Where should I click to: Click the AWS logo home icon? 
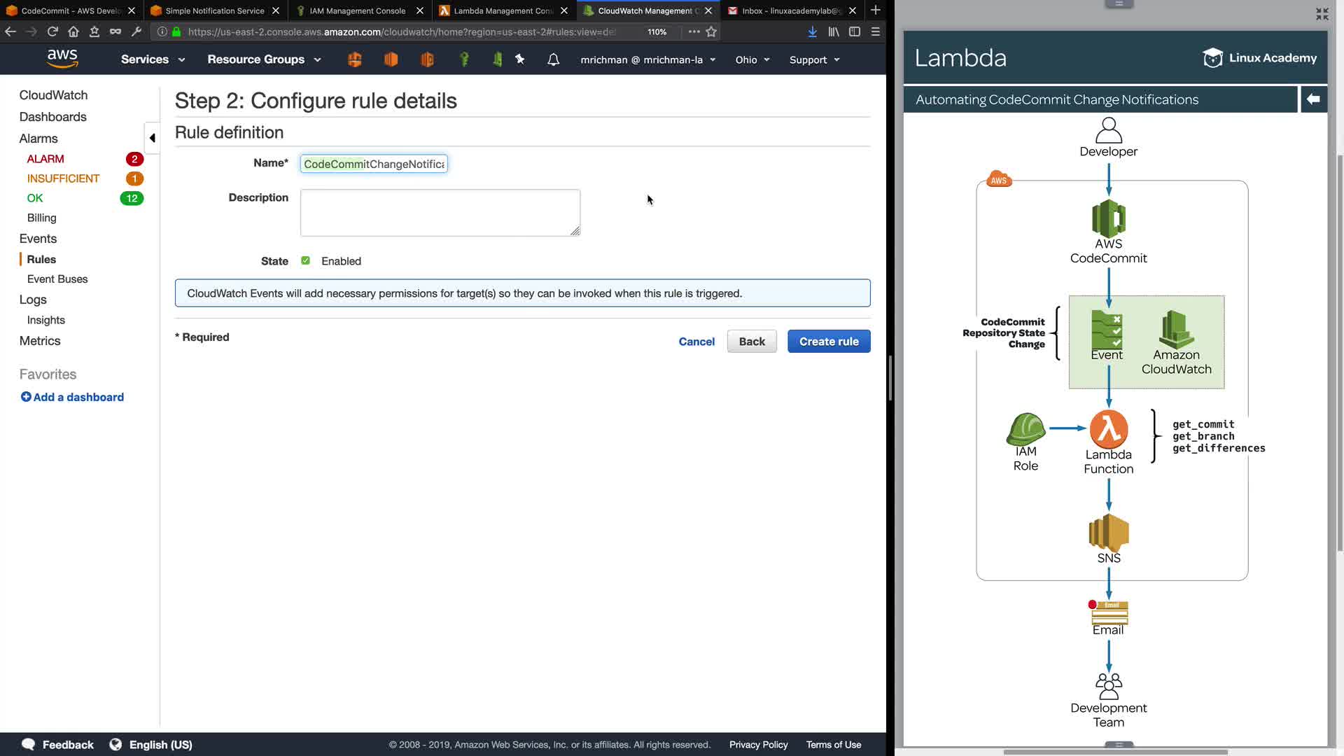pyautogui.click(x=62, y=59)
